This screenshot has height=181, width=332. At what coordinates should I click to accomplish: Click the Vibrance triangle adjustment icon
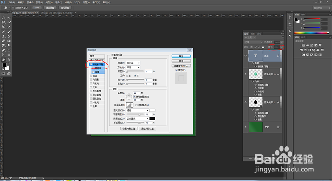pyautogui.click(x=320, y=45)
